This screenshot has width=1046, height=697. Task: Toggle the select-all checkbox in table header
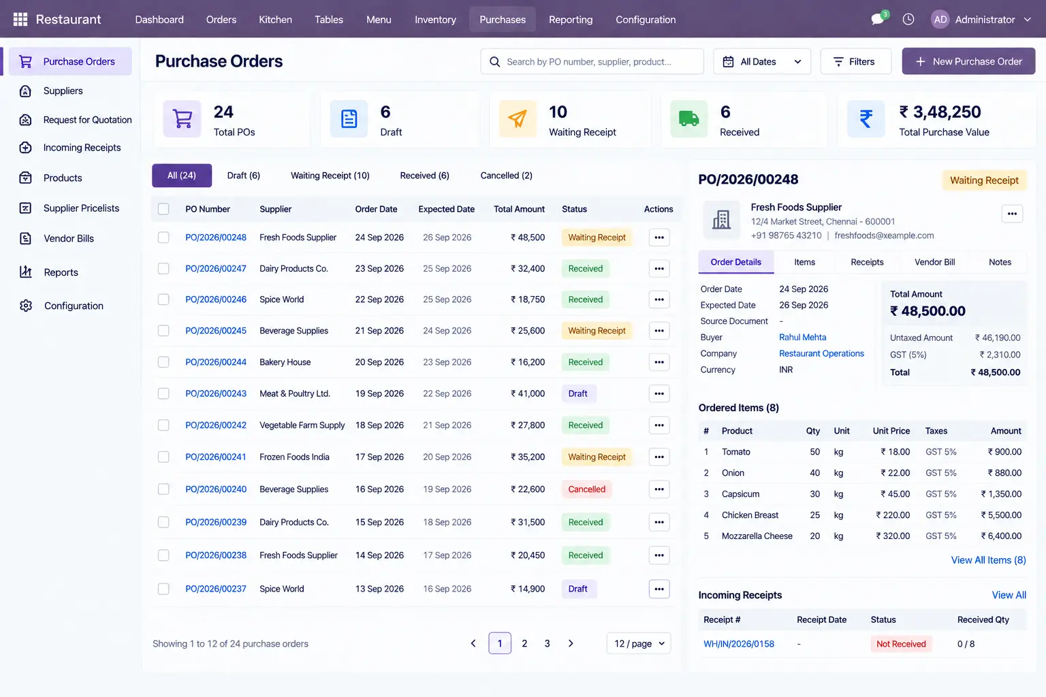(x=163, y=209)
